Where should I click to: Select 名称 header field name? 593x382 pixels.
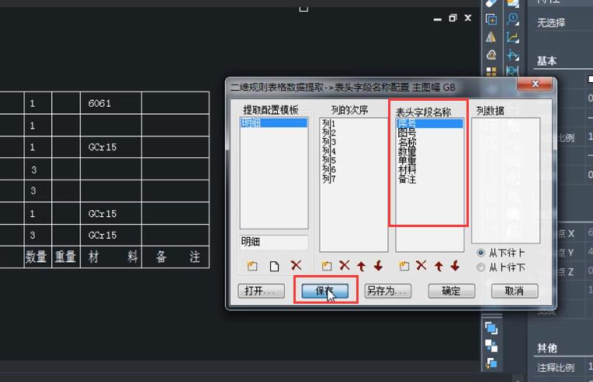pos(407,143)
